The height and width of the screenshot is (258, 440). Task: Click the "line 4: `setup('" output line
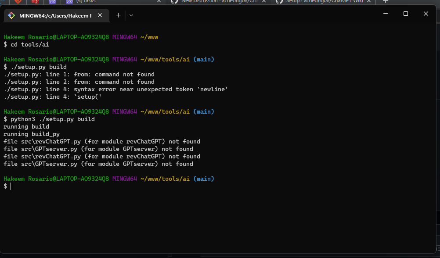[52, 97]
